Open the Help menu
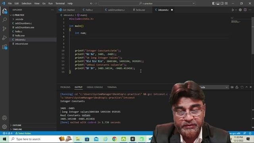Screen dimensions: 254x143 70,4
